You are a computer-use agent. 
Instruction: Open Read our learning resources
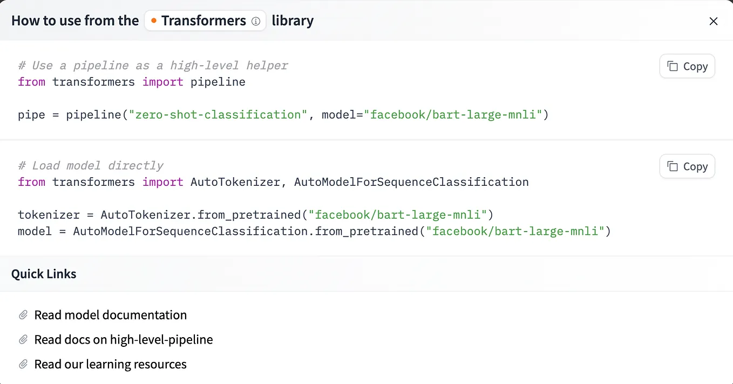[x=110, y=364]
